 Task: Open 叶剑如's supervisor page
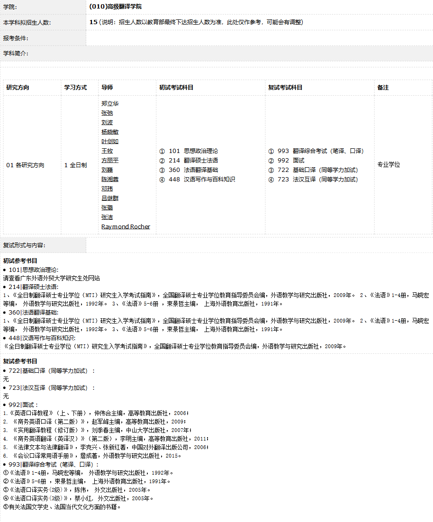point(110,141)
